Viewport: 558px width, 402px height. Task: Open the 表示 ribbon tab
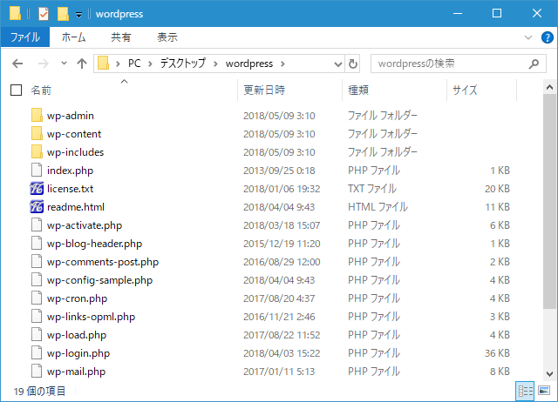[x=167, y=37]
